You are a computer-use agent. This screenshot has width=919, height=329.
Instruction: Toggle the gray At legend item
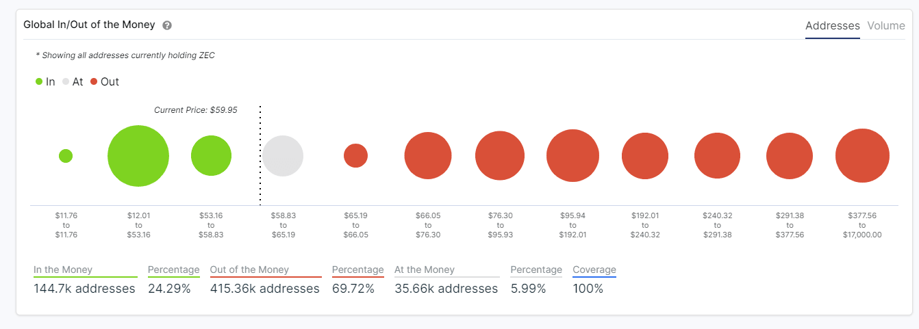[72, 81]
